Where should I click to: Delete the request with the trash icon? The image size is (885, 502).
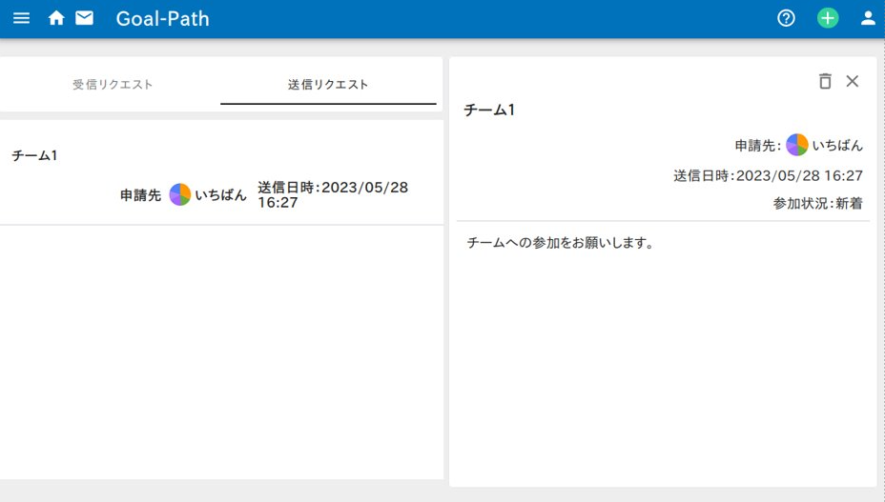(x=825, y=81)
